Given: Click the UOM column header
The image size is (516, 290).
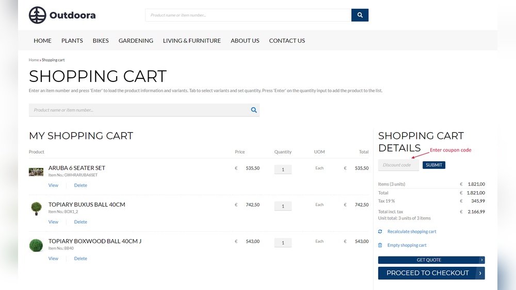Looking at the screenshot, I should coord(319,152).
